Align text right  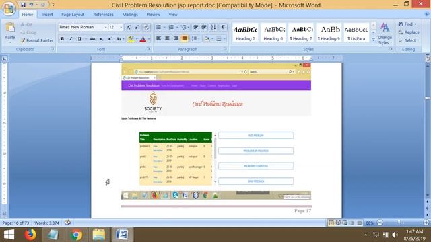[x=176, y=39]
